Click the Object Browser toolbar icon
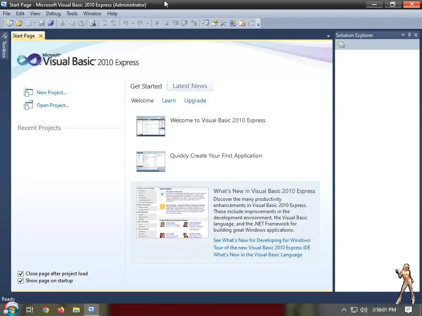This screenshot has width=422, height=316. (233, 23)
